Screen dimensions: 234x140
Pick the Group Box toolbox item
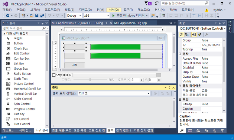pyautogui.click(x=21, y=69)
